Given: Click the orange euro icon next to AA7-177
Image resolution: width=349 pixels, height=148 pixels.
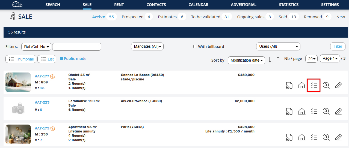Looking at the screenshot, I should tap(52, 77).
